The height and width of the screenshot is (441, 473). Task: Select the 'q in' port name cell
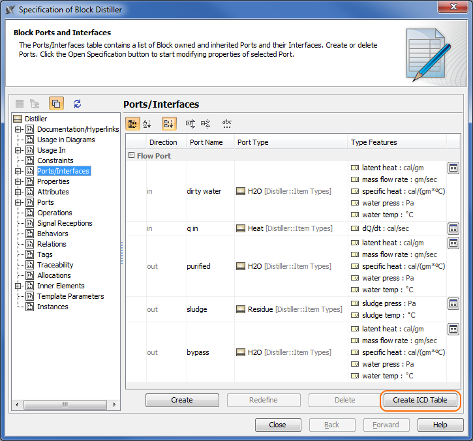(x=211, y=228)
